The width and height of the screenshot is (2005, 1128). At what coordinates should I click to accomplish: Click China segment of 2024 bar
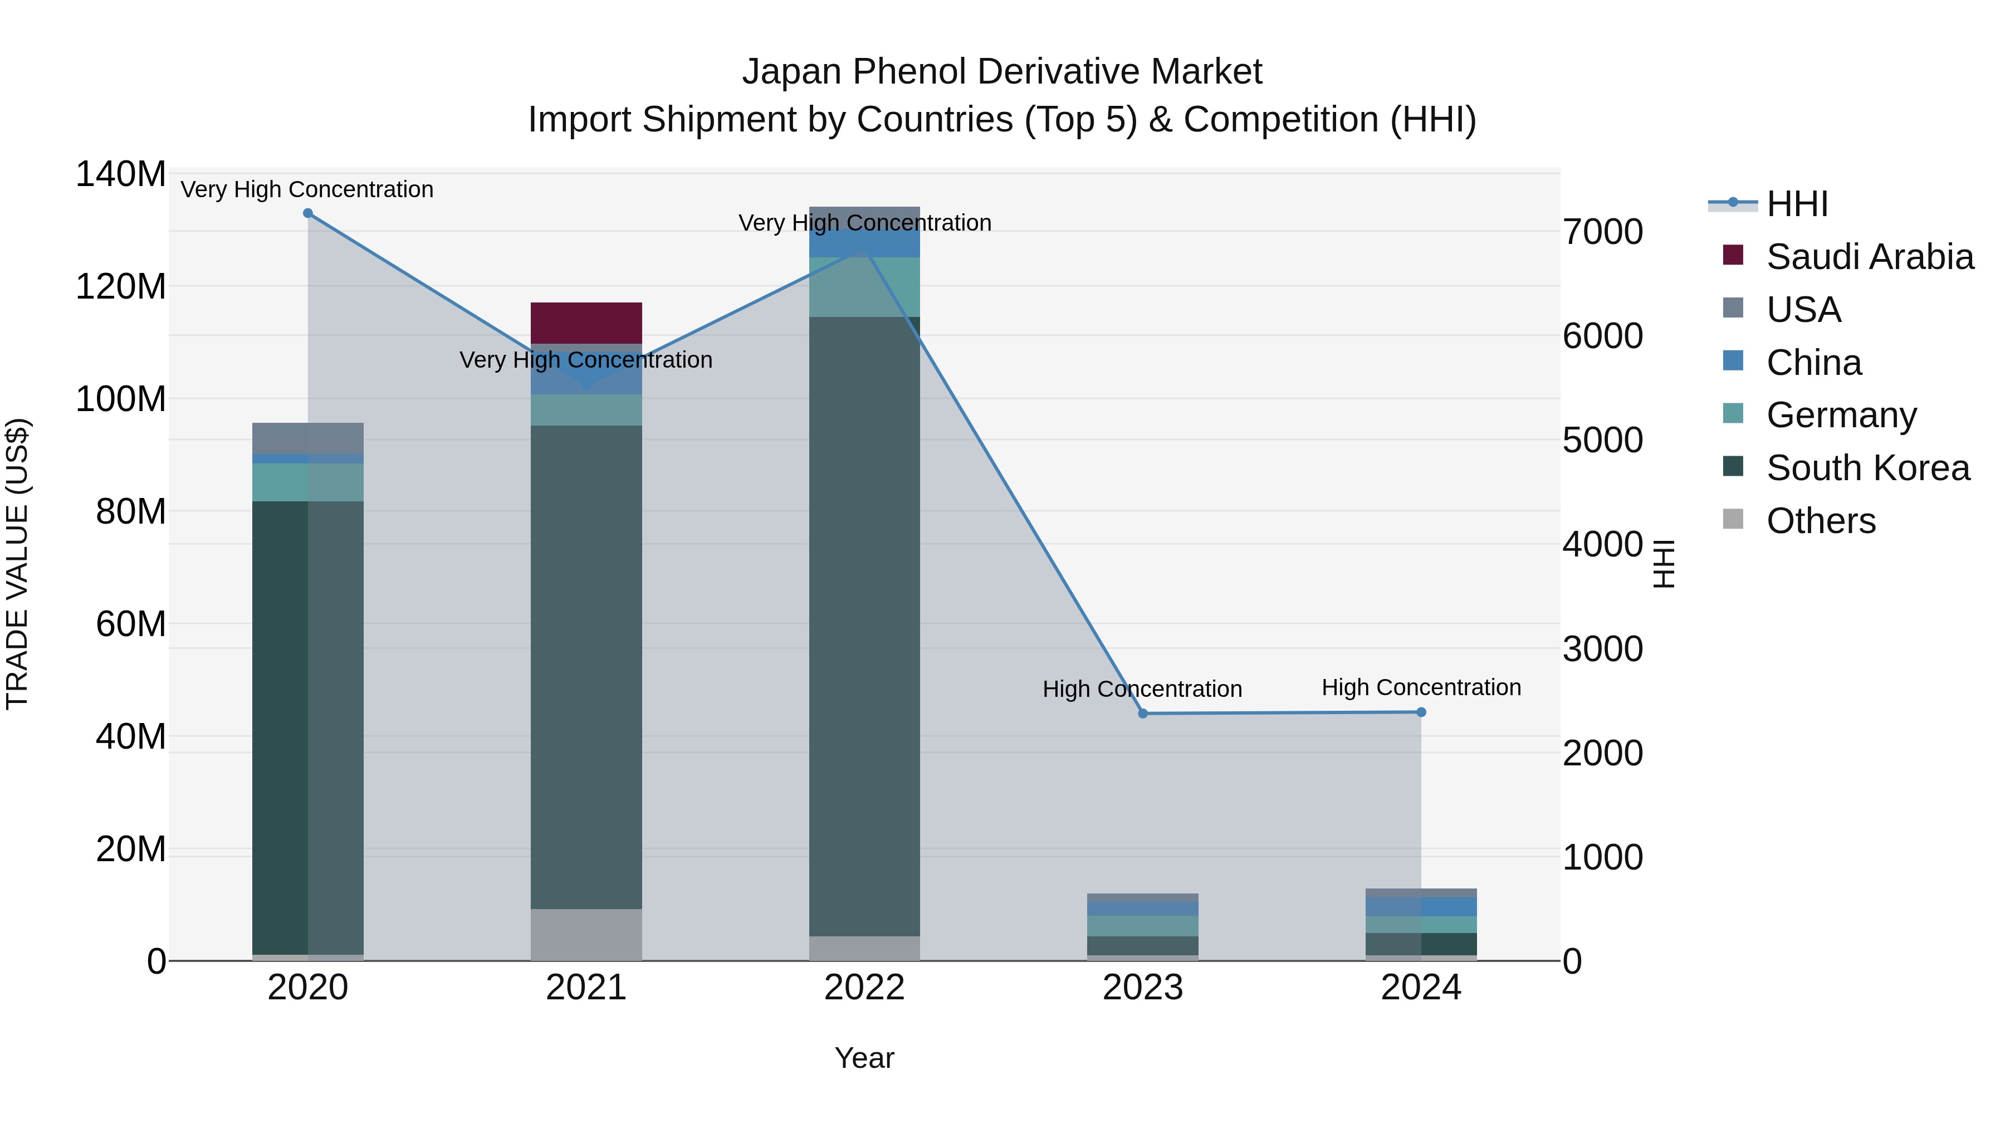pyautogui.click(x=1421, y=907)
